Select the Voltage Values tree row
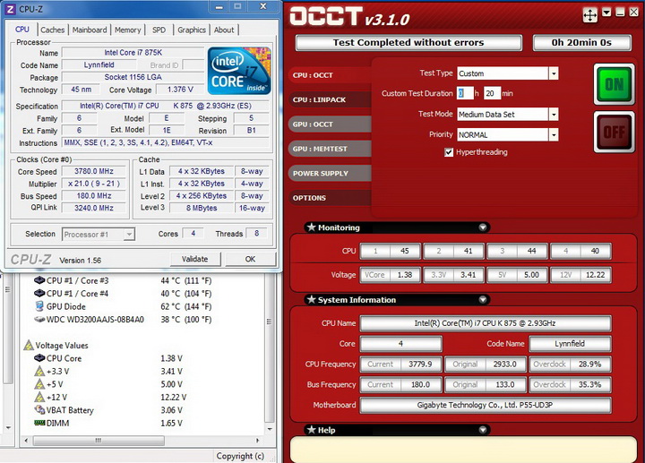Viewport: 645px width, 463px height. (x=56, y=346)
